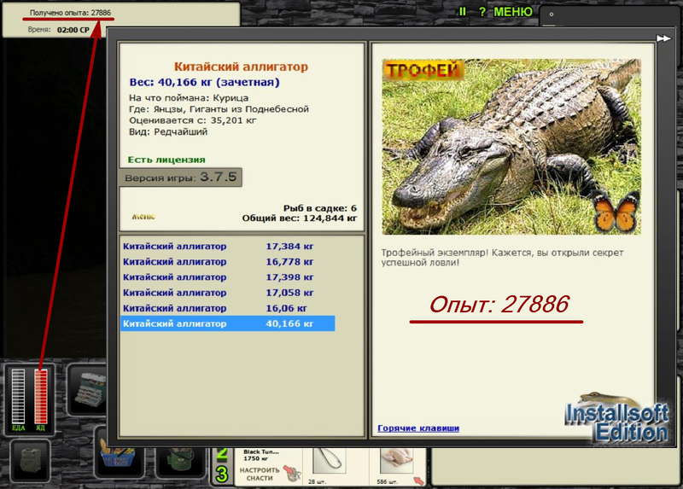Click the Китайский аллигатор title heading
The width and height of the screenshot is (683, 489).
click(x=241, y=67)
